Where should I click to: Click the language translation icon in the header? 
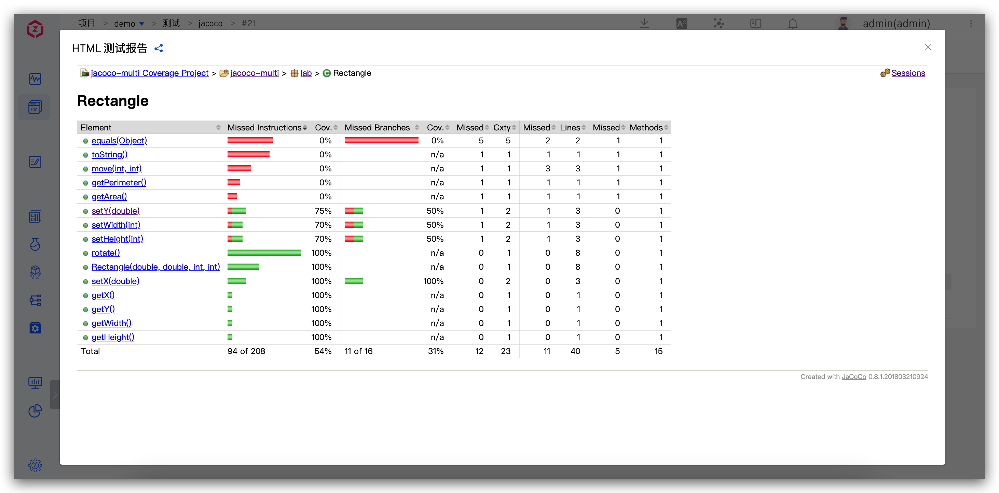[681, 24]
